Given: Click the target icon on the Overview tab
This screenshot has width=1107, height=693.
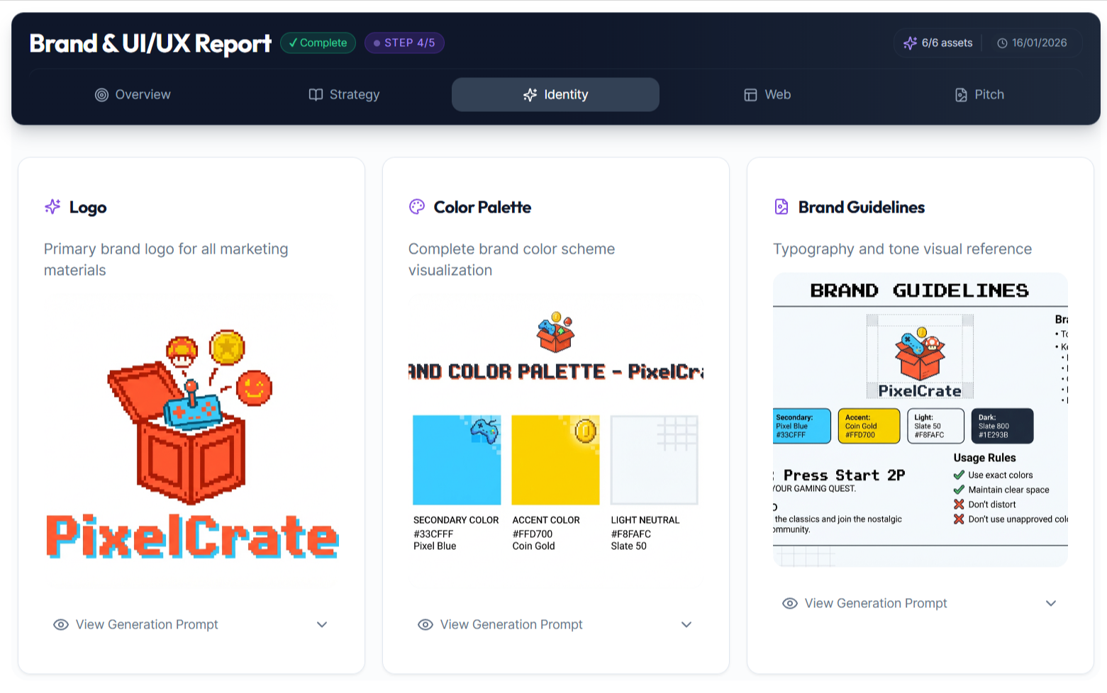Looking at the screenshot, I should point(101,94).
